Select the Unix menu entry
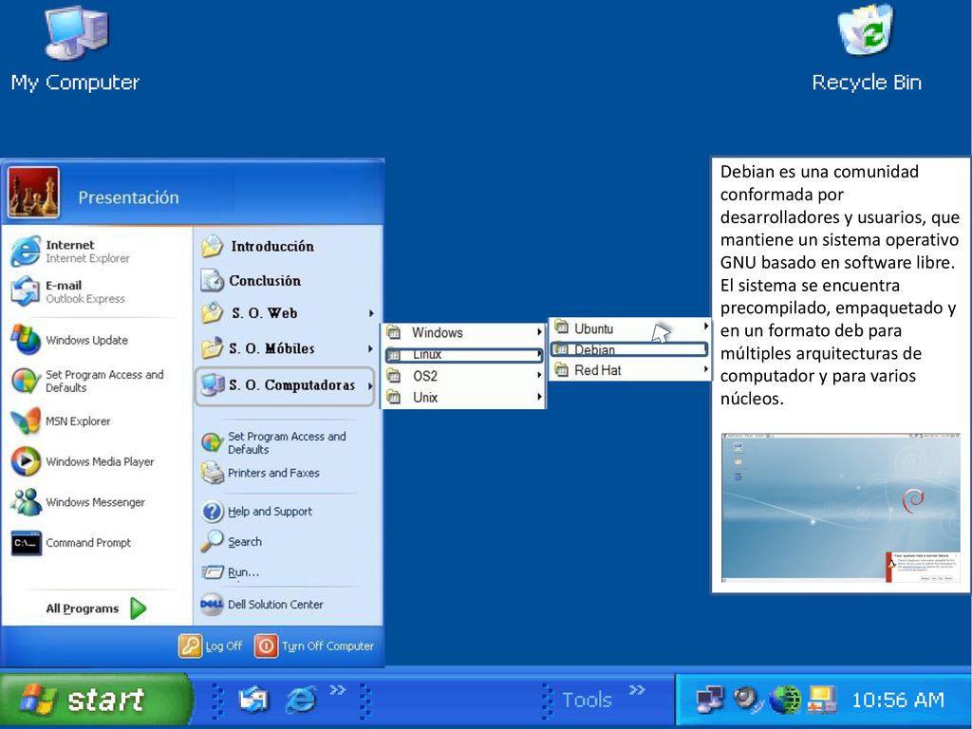The image size is (972, 729). coord(463,398)
